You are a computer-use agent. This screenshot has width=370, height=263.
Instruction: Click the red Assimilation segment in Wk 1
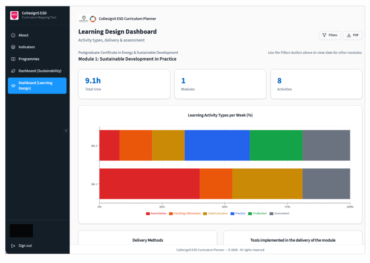(150, 184)
